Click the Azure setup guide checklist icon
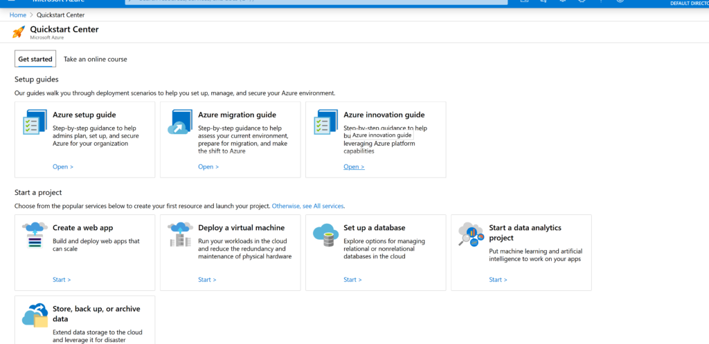 35,122
